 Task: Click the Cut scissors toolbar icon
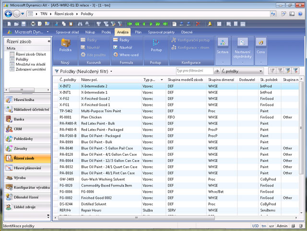click(57, 24)
